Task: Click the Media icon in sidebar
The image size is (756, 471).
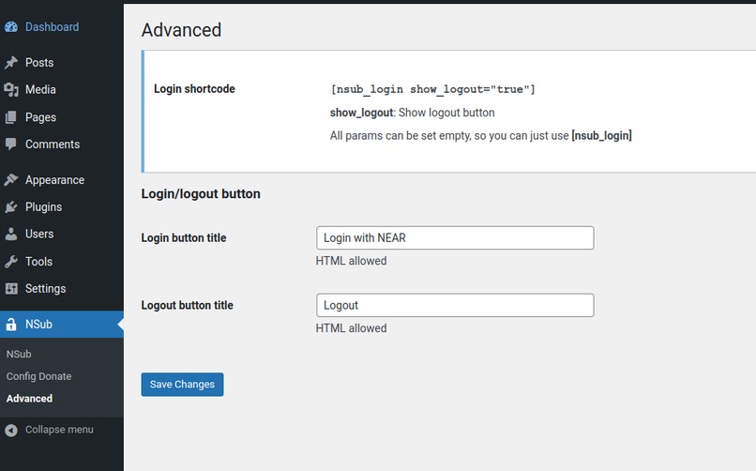Action: (11, 90)
